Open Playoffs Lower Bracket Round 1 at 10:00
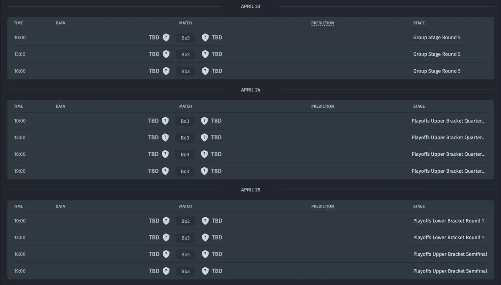The width and height of the screenshot is (501, 285). 449,221
